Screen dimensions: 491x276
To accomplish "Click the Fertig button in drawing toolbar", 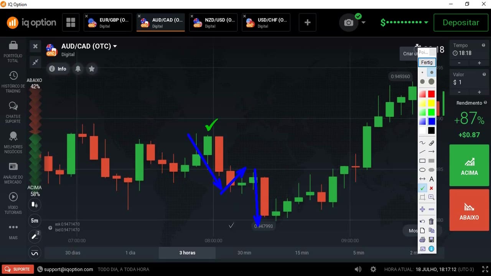I will pos(427,62).
